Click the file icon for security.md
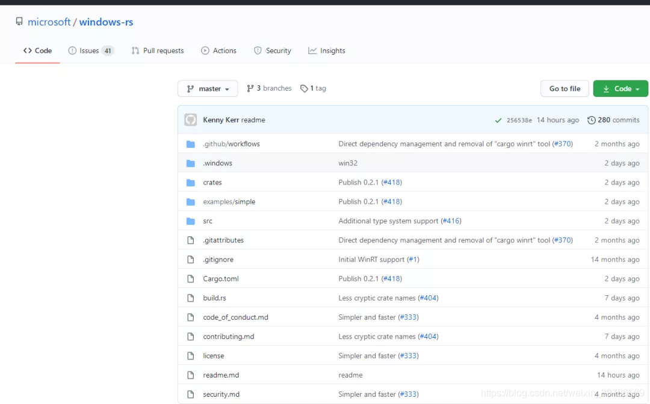The width and height of the screenshot is (650, 404). coord(191,394)
